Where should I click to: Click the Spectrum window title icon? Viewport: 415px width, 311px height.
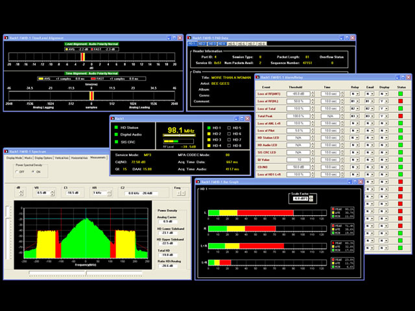[x=6, y=152]
